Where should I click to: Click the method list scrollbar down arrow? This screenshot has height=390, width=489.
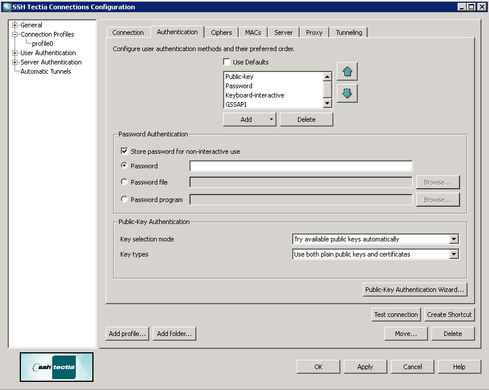327,103
